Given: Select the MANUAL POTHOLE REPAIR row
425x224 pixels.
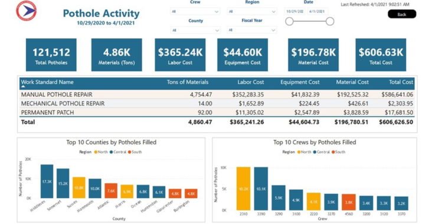Looking at the screenshot, I should (x=217, y=94).
